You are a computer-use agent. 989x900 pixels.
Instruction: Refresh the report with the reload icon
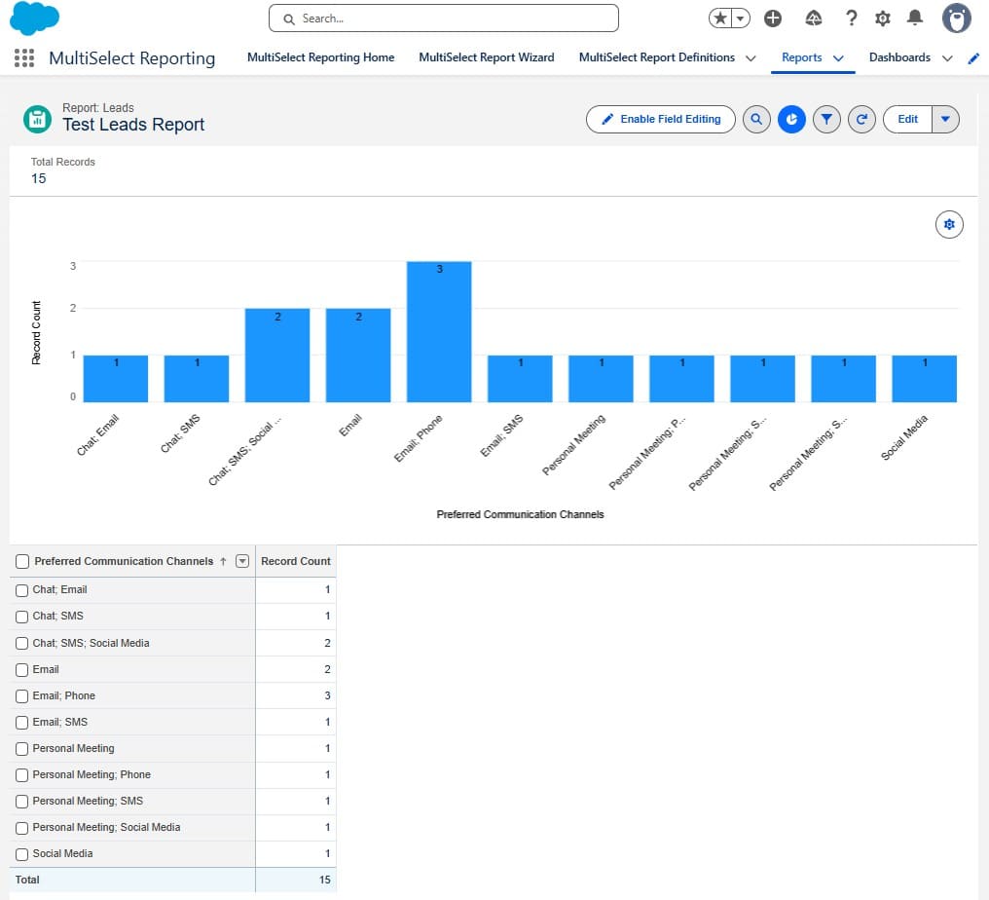click(x=861, y=119)
